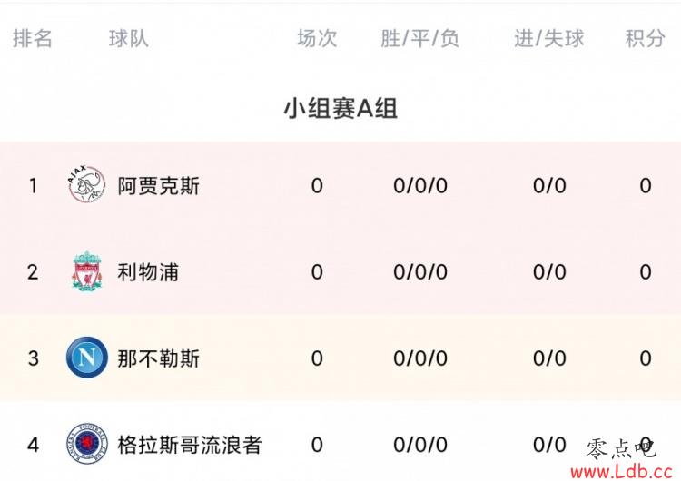Click the 小组赛A组 group title

point(340,108)
